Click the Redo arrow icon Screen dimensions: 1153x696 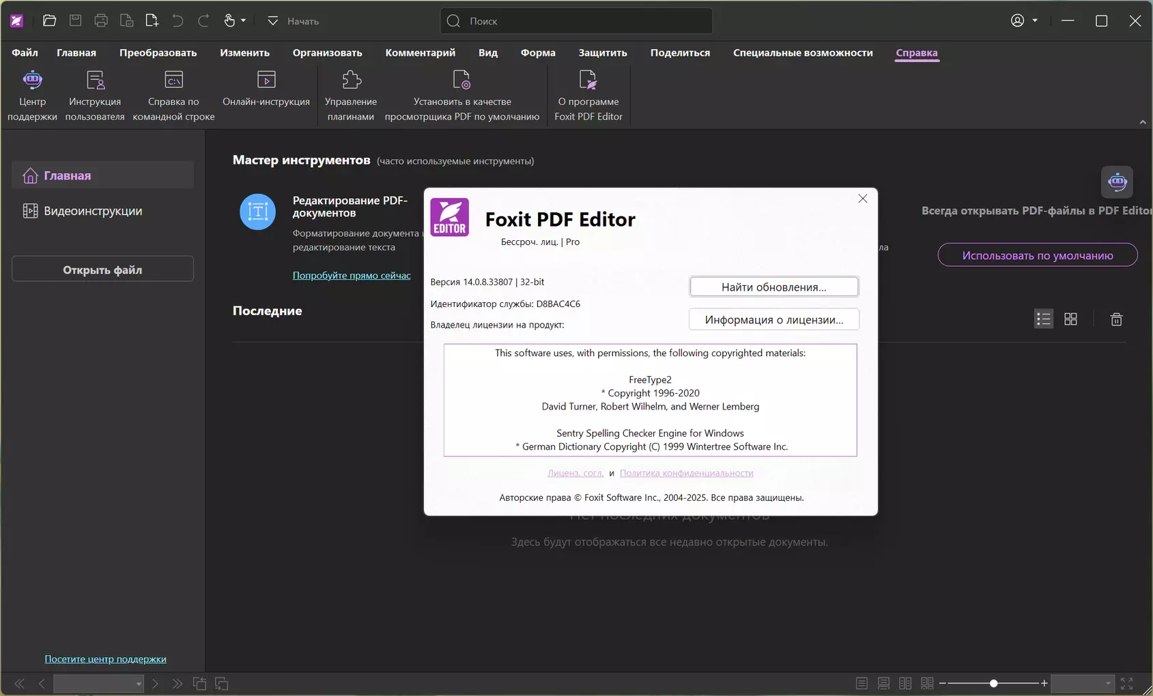coord(203,20)
